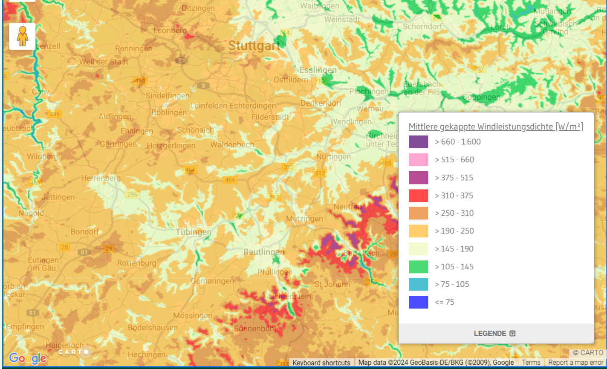607x369 pixels.
Task: Open the Terms link
Action: pyautogui.click(x=531, y=363)
